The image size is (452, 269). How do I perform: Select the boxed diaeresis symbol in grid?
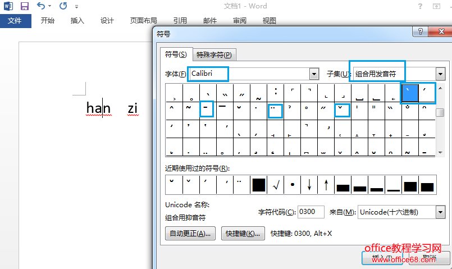(275, 111)
